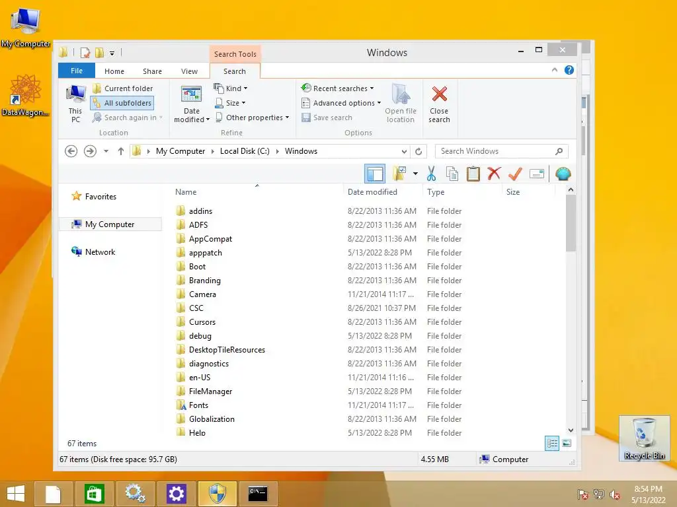
Task: Click the orange checkmark Properties icon
Action: [515, 174]
